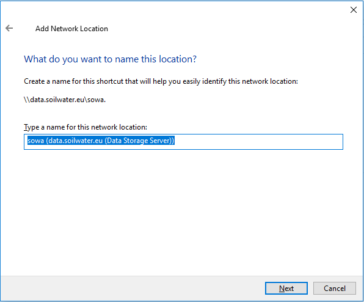The width and height of the screenshot is (364, 302).
Task: Cancel the Add Network Location wizard
Action: point(335,289)
